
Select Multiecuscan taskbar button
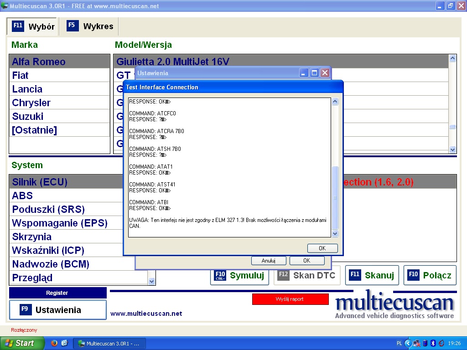(x=109, y=344)
